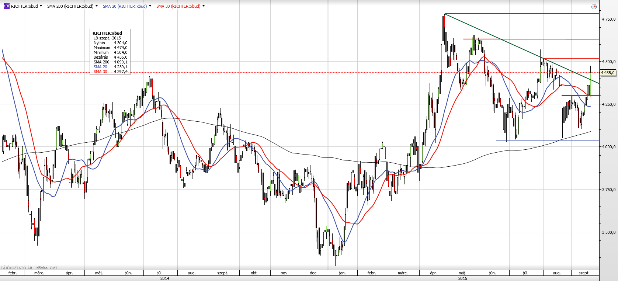Click the Bezárás 4 435,0 row
This screenshot has height=281, width=618.
[x=110, y=57]
